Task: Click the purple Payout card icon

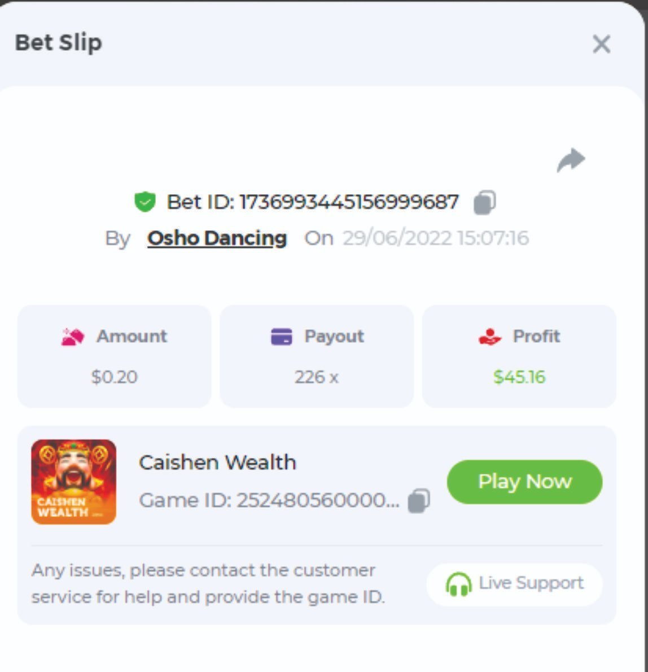Action: (282, 337)
